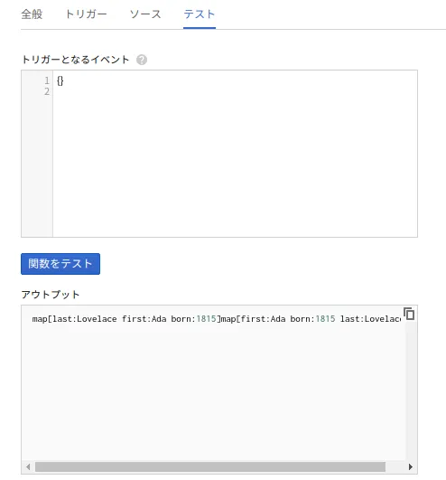The width and height of the screenshot is (446, 480).
Task: Click inside the trigger event code editor
Action: click(x=235, y=154)
